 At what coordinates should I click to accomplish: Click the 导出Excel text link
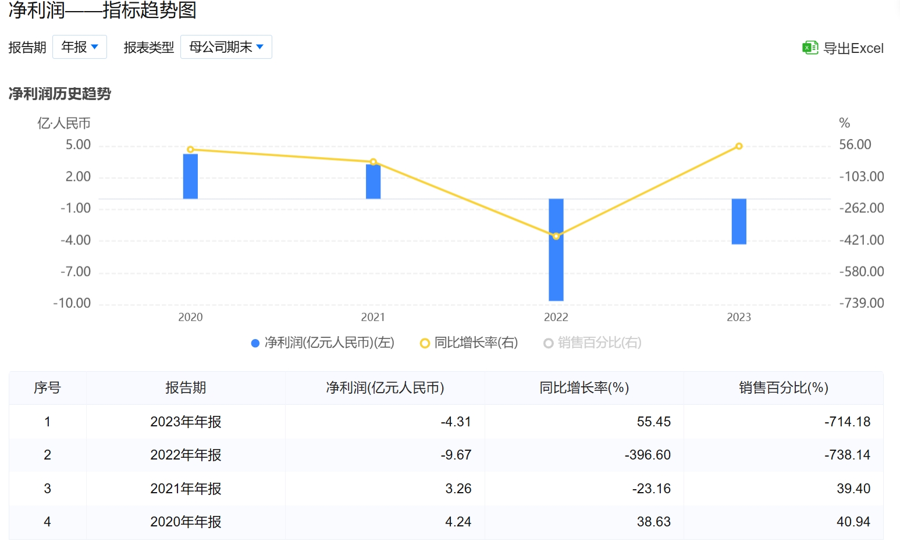(x=853, y=48)
